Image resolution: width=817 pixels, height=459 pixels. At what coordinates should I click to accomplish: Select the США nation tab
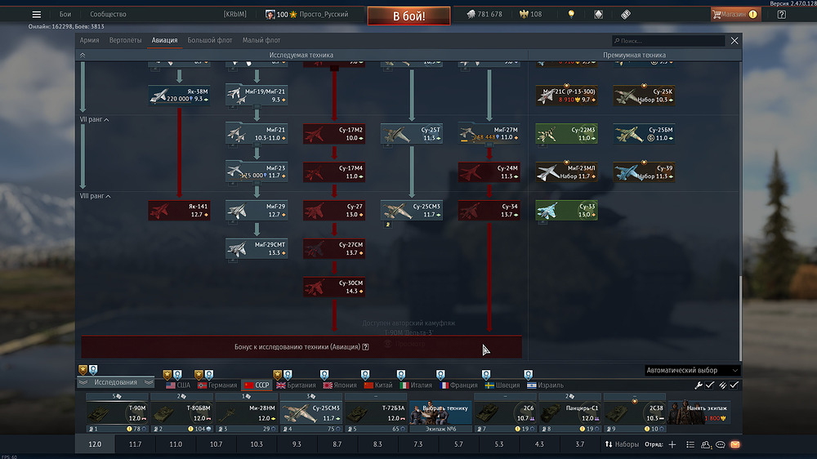pos(178,385)
